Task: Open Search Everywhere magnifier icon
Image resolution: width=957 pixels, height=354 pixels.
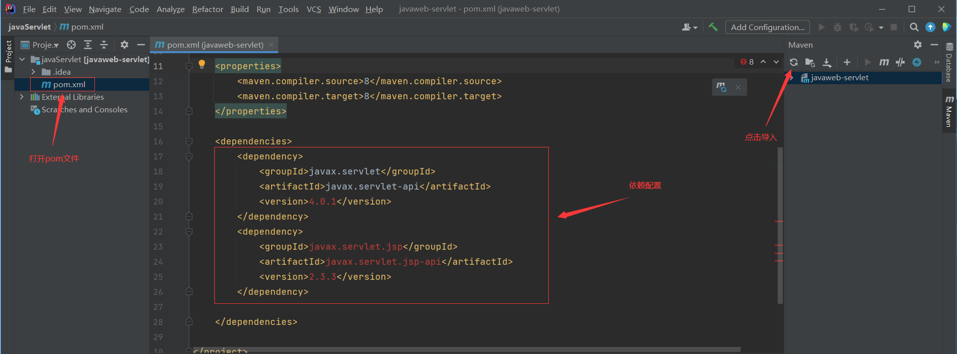Action: click(x=914, y=27)
